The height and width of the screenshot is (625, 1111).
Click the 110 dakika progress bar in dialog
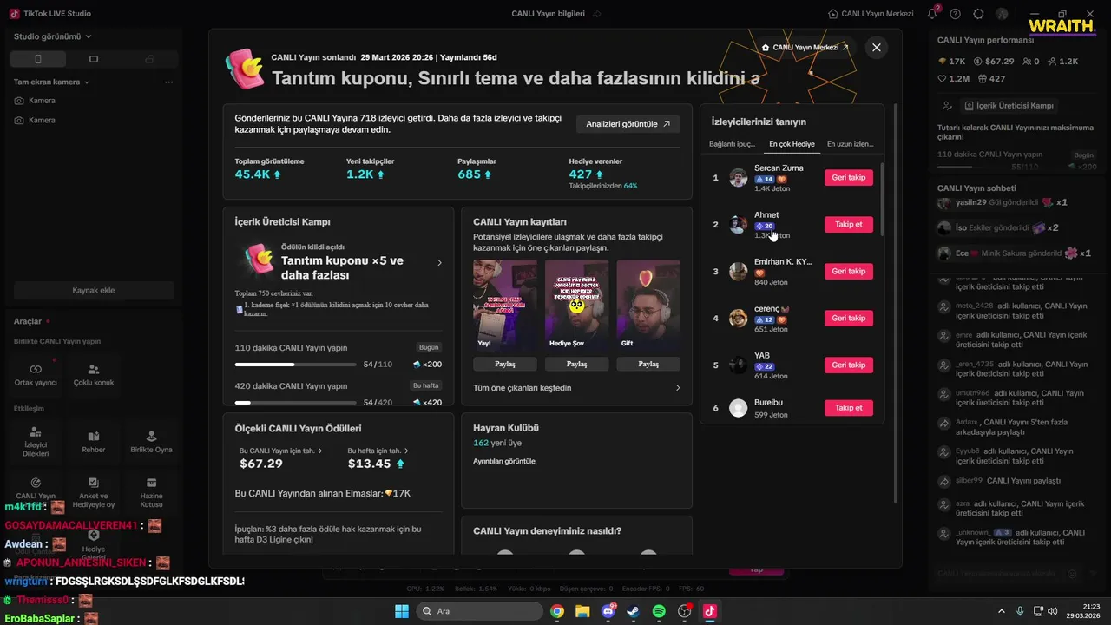tap(295, 365)
